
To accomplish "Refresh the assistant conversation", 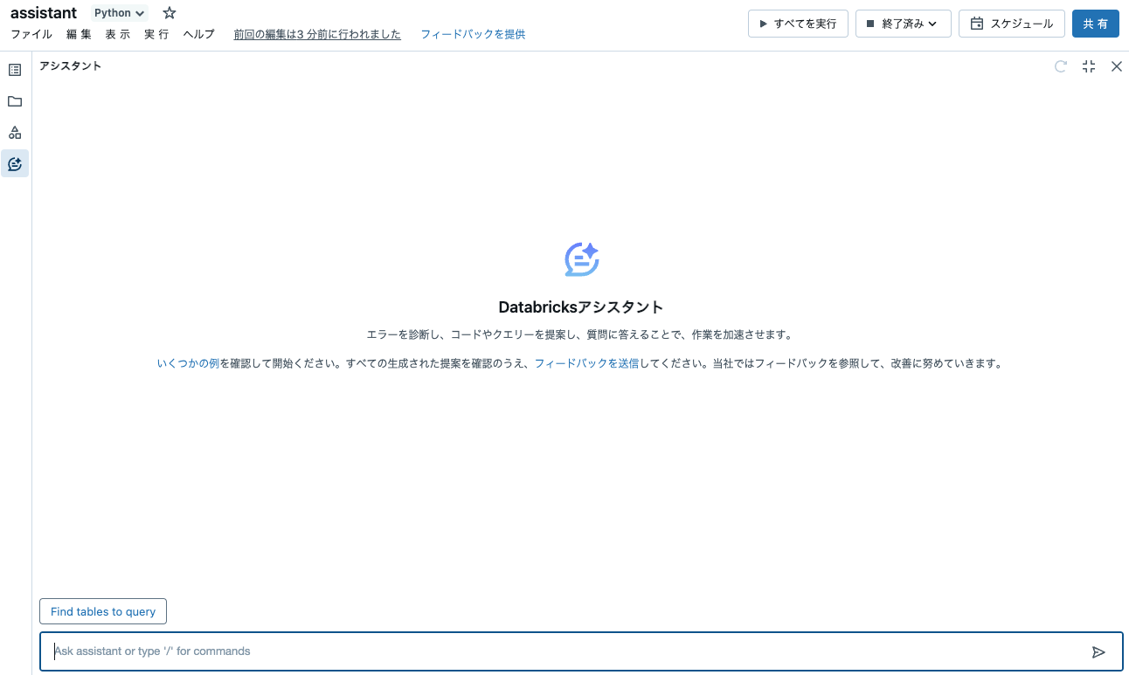I will 1060,66.
